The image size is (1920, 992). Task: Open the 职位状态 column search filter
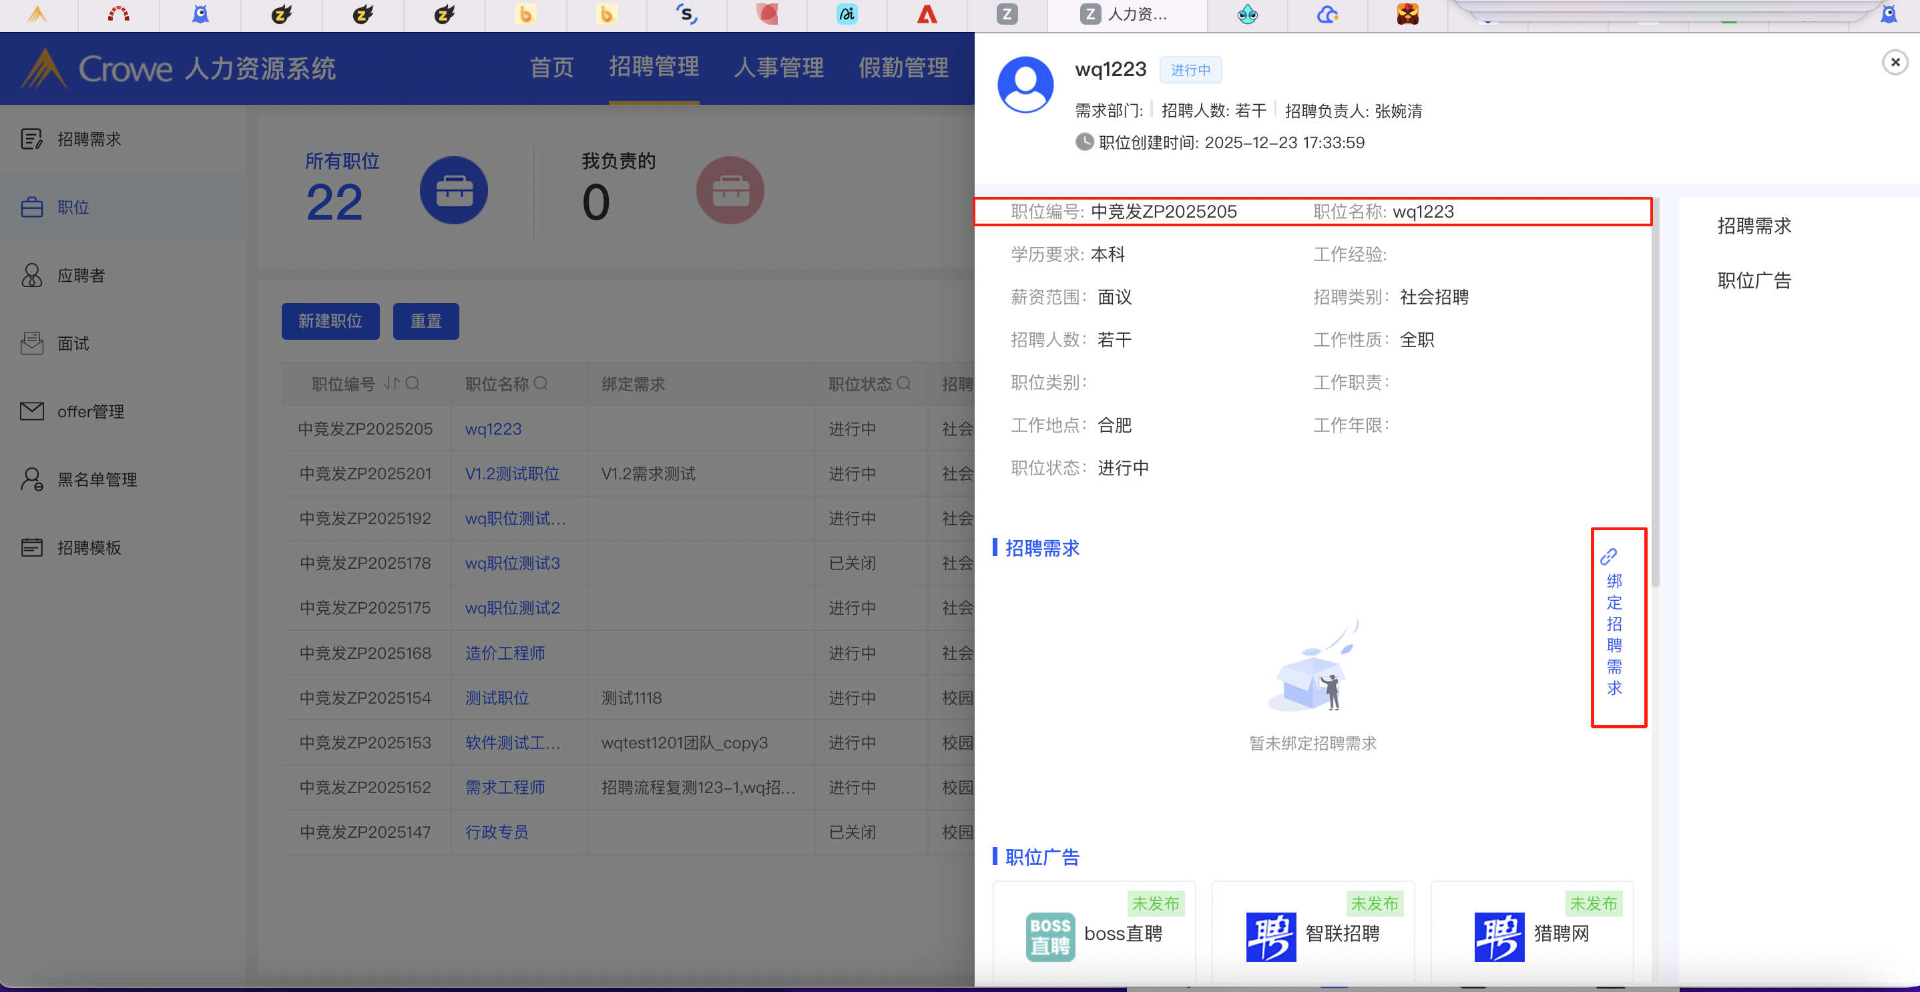coord(903,383)
